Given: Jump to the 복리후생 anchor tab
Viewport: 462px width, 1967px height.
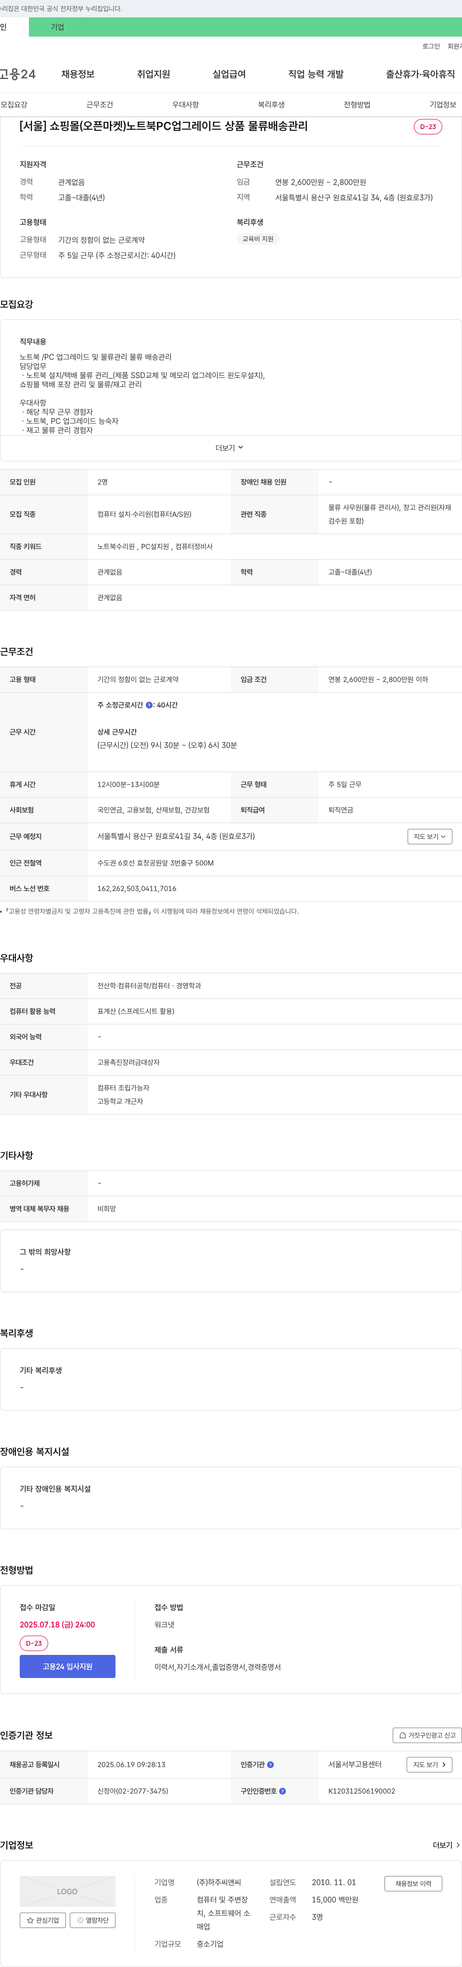Looking at the screenshot, I should pyautogui.click(x=271, y=105).
